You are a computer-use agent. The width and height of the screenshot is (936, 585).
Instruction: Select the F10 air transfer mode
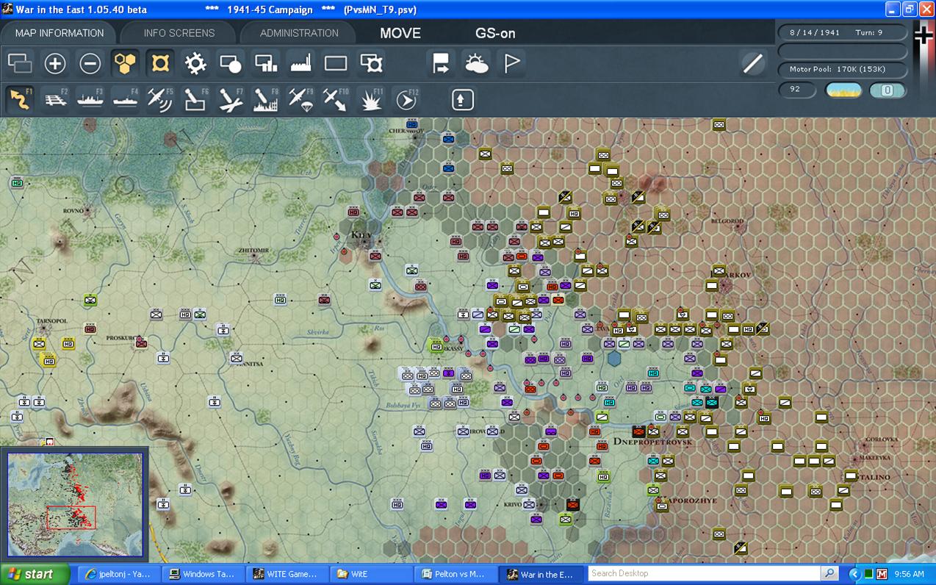[x=336, y=99]
